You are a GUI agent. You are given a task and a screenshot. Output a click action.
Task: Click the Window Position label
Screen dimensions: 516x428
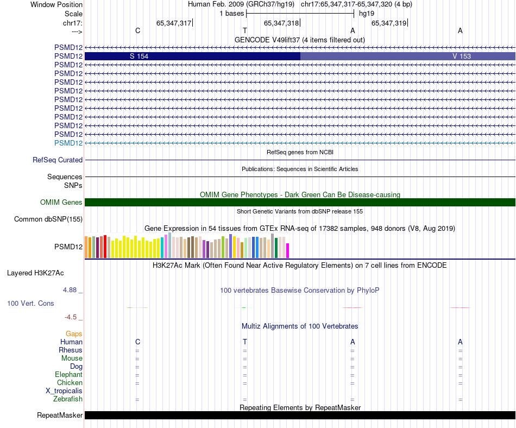(x=56, y=4)
